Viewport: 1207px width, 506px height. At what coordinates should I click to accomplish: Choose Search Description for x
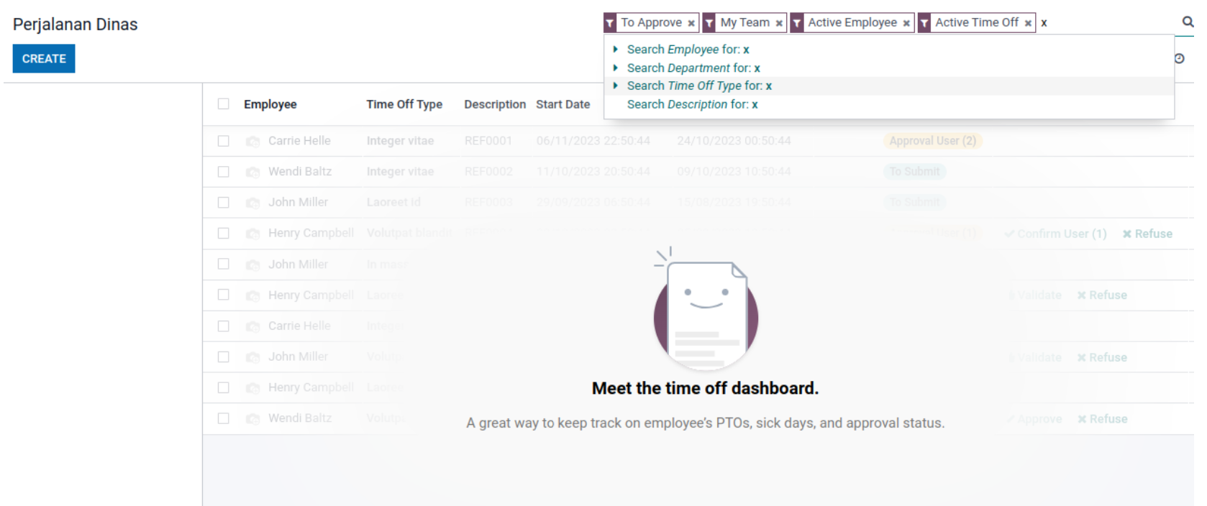pyautogui.click(x=692, y=105)
